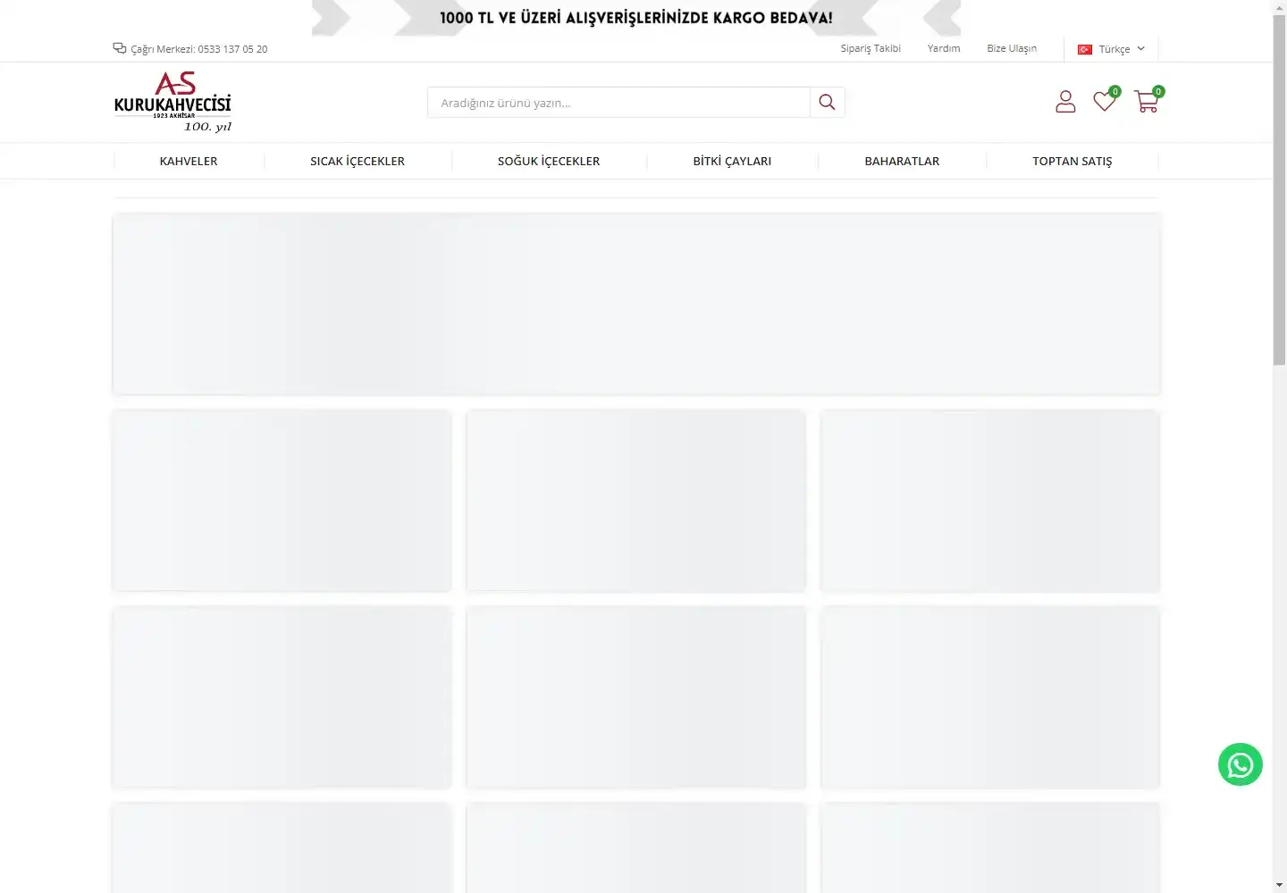Open the WhatsApp chat button

pyautogui.click(x=1241, y=764)
